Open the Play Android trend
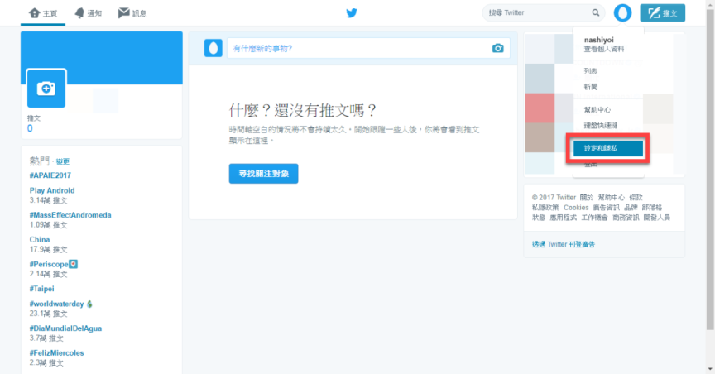The width and height of the screenshot is (715, 374). (52, 190)
